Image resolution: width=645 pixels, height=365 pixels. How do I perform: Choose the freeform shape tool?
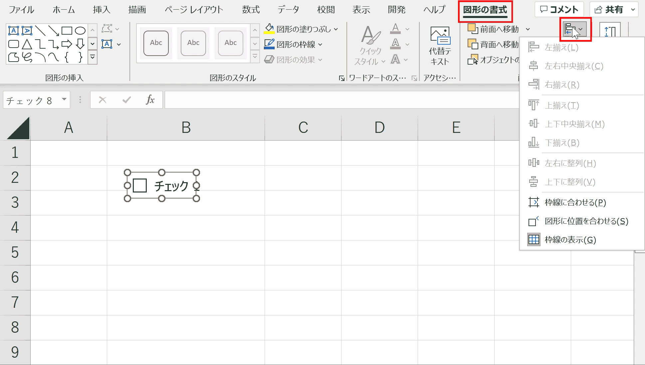pos(13,57)
